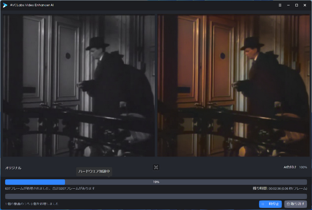Click the 637フレームが処理されました status text

pyautogui.click(x=50, y=188)
